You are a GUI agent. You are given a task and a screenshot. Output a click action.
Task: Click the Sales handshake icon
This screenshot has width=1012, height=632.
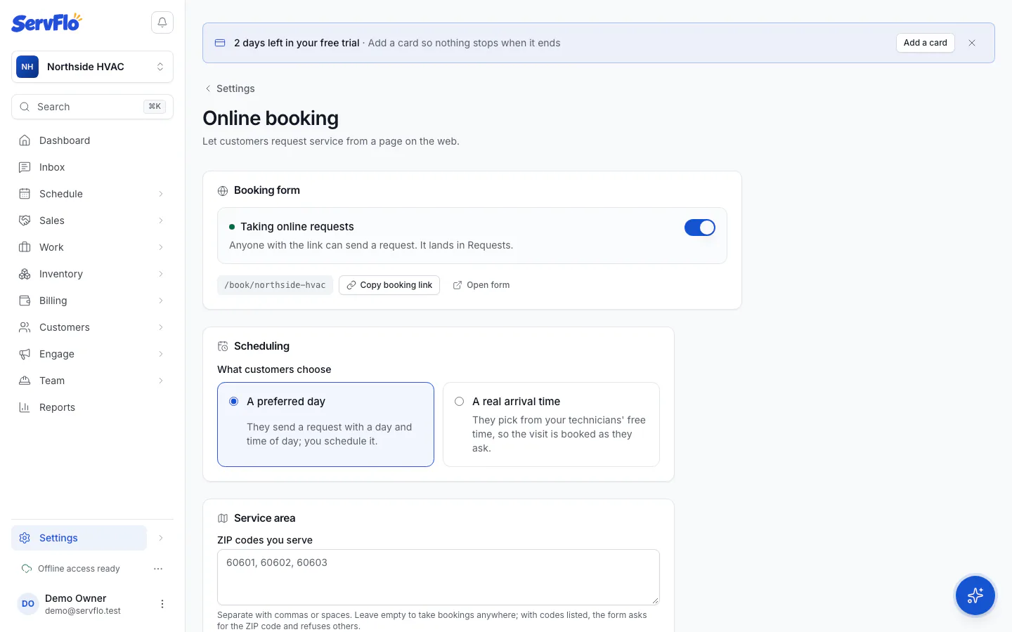pos(25,220)
